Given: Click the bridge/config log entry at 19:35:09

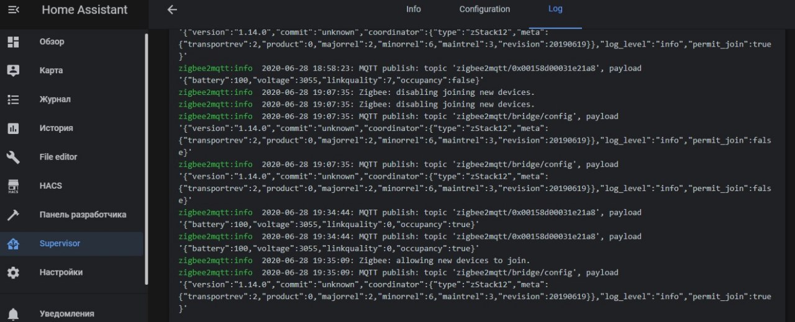Looking at the screenshot, I should pos(399,272).
